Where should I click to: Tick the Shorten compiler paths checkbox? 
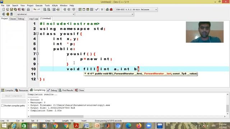pos(3,106)
